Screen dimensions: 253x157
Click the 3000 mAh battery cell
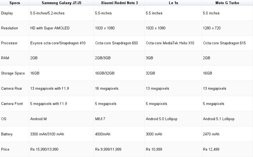154,134
